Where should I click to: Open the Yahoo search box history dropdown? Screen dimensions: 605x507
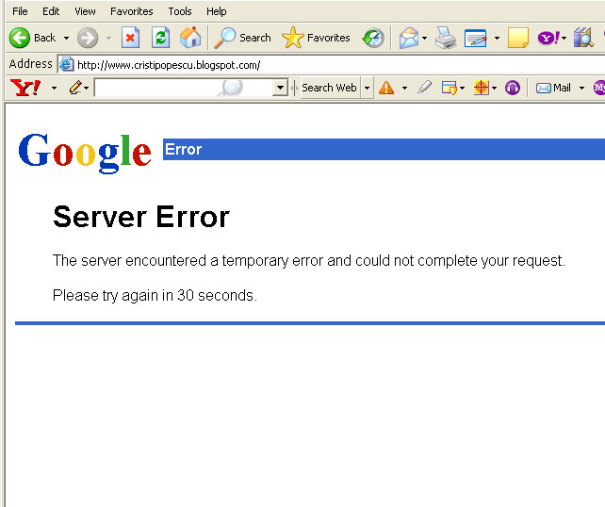280,88
